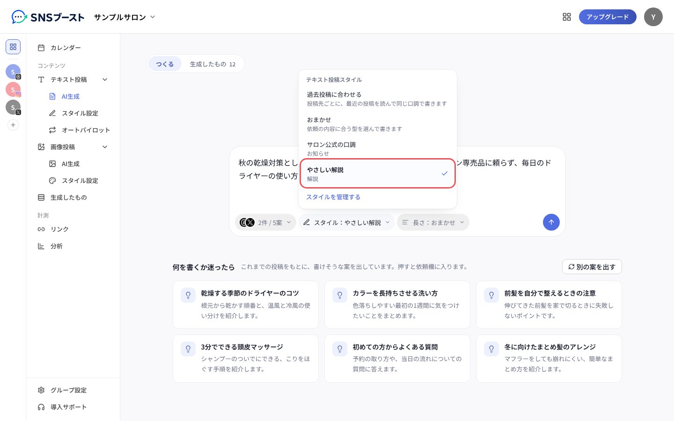Open 分析 in the sidebar
Screen dimensions: 674x421
[x=73, y=246]
